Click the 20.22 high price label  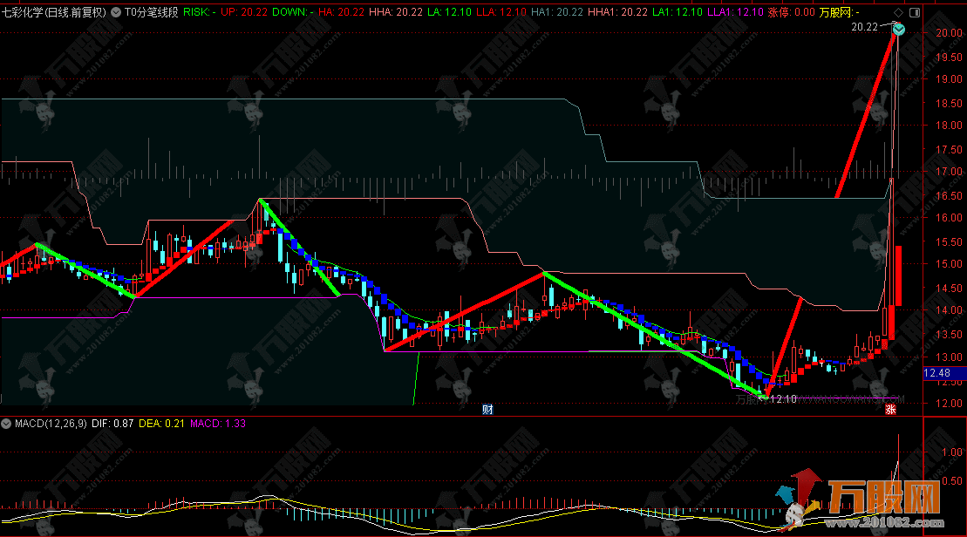click(865, 27)
